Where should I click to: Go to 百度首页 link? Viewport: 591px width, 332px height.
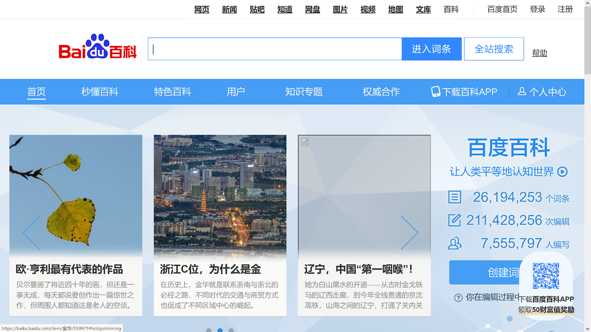(502, 9)
